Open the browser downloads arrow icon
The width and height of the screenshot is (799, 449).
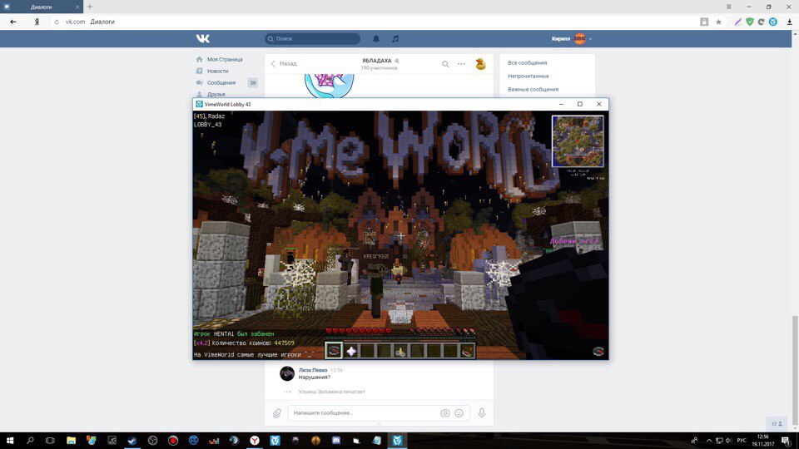tap(789, 22)
